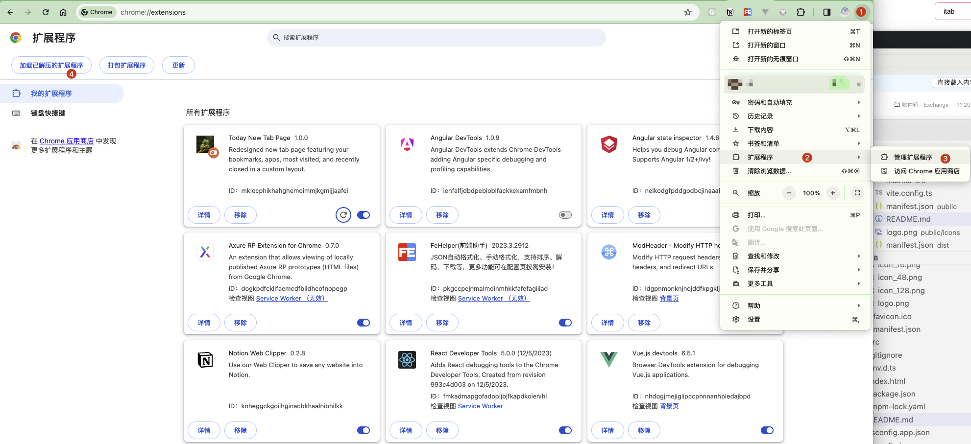
Task: Reload the Today New Tab Page extension
Action: click(x=343, y=215)
